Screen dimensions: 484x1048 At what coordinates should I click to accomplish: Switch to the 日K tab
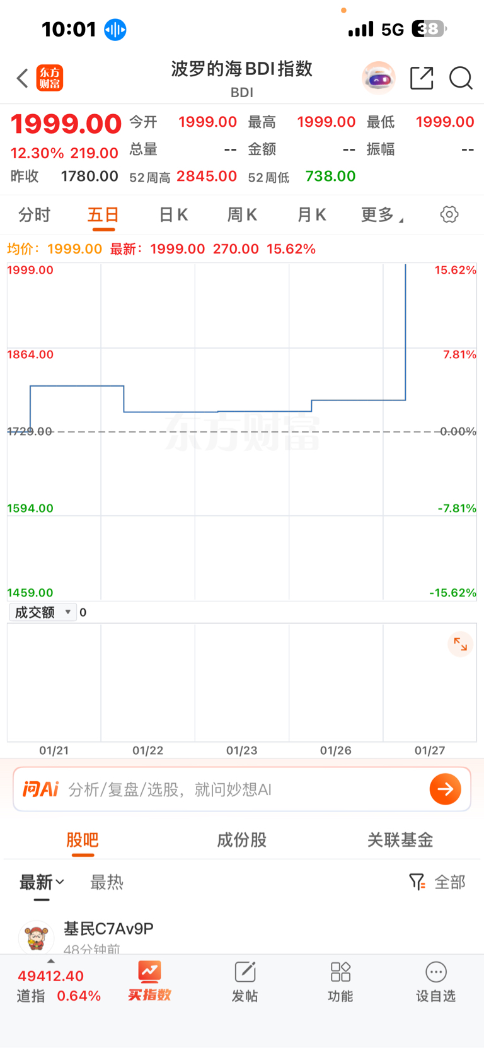[x=173, y=215]
